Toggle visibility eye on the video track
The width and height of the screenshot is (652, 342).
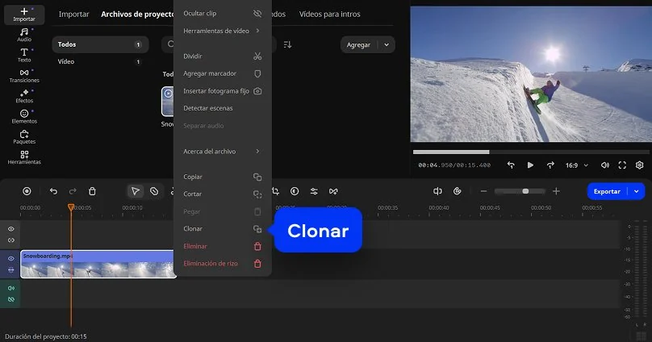(11, 259)
